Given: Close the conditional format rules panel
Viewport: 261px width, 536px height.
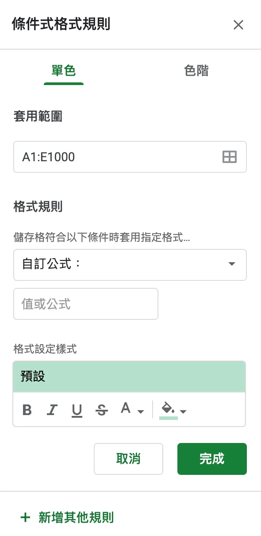Looking at the screenshot, I should click(238, 25).
